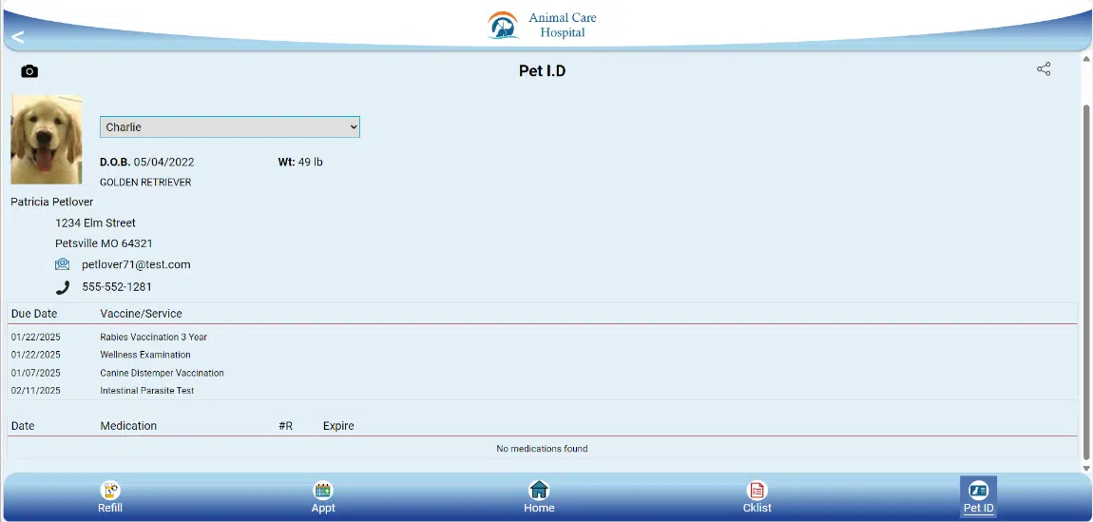
Task: Go back using the left arrow
Action: [17, 37]
